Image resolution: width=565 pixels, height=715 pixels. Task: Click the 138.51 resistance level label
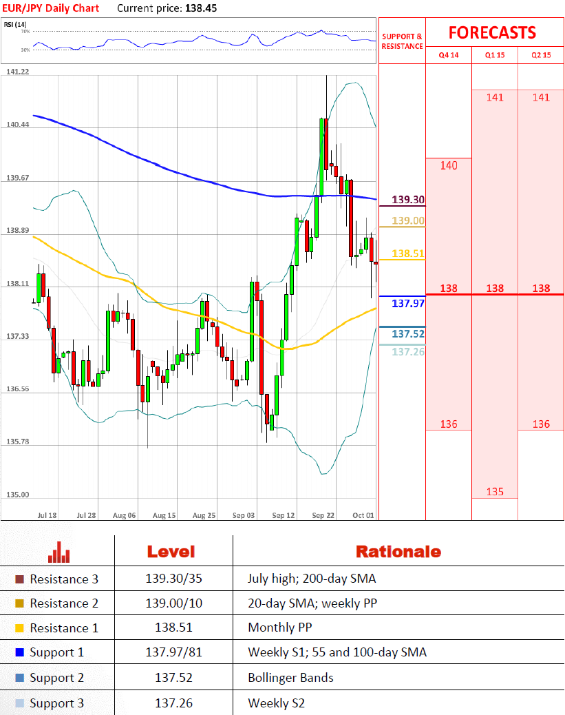[x=408, y=253]
